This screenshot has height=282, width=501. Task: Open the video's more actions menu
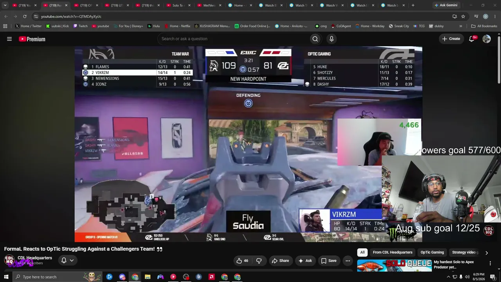point(348,261)
